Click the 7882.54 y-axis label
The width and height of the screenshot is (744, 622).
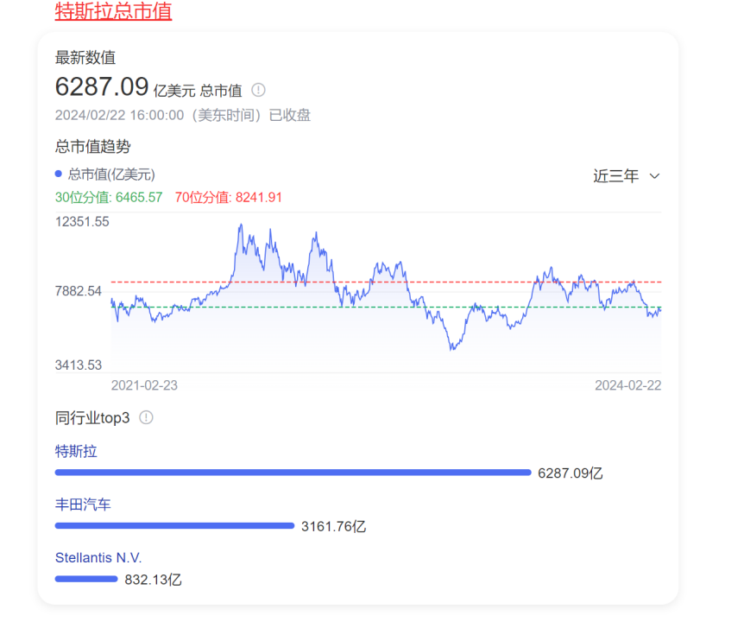point(79,291)
